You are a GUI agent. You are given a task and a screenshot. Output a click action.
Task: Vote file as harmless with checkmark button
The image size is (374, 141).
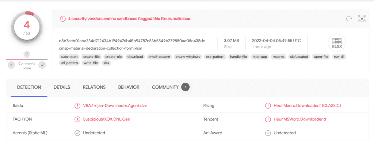click(42, 65)
